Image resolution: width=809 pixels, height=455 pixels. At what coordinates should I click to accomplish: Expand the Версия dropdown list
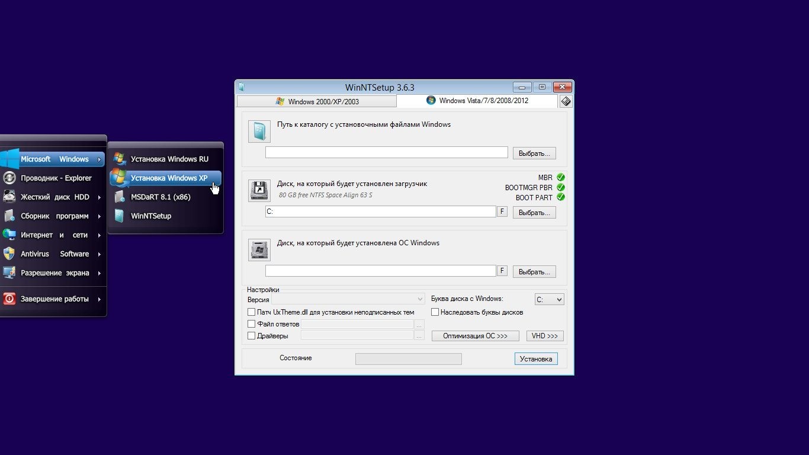348,300
